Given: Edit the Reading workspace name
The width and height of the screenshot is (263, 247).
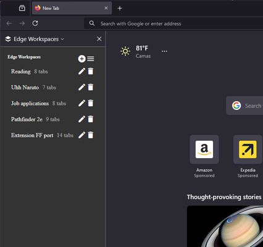Looking at the screenshot, I should (x=81, y=71).
